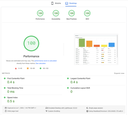Click the 0 ms Total Blocking Time value

[x=11, y=92]
